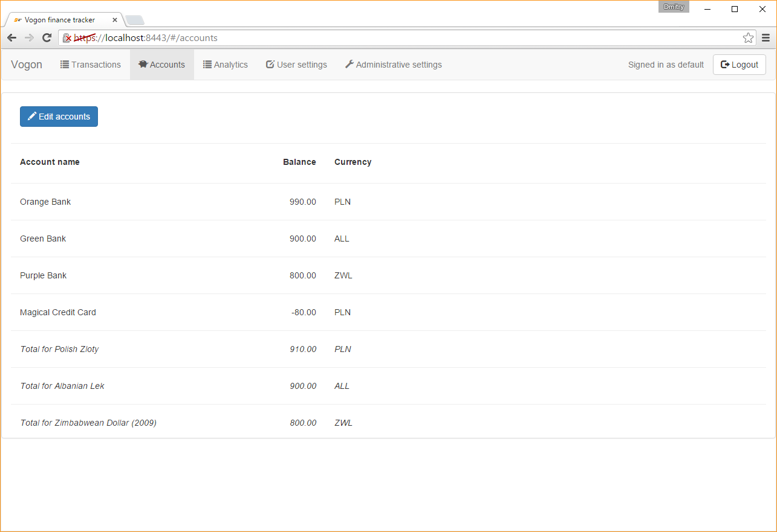Select the Vogon finance tracker browser tab
Image resolution: width=777 pixels, height=532 pixels.
60,19
